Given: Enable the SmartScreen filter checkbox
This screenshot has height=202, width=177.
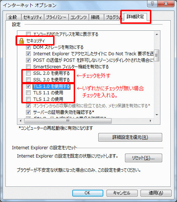Looking at the screenshot, I should pos(28,67).
